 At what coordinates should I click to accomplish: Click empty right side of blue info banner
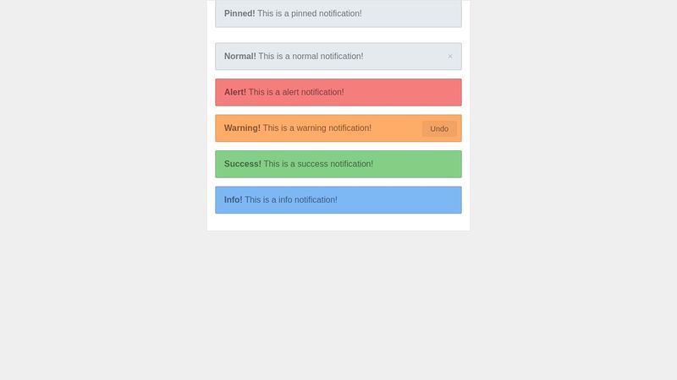pos(415,200)
